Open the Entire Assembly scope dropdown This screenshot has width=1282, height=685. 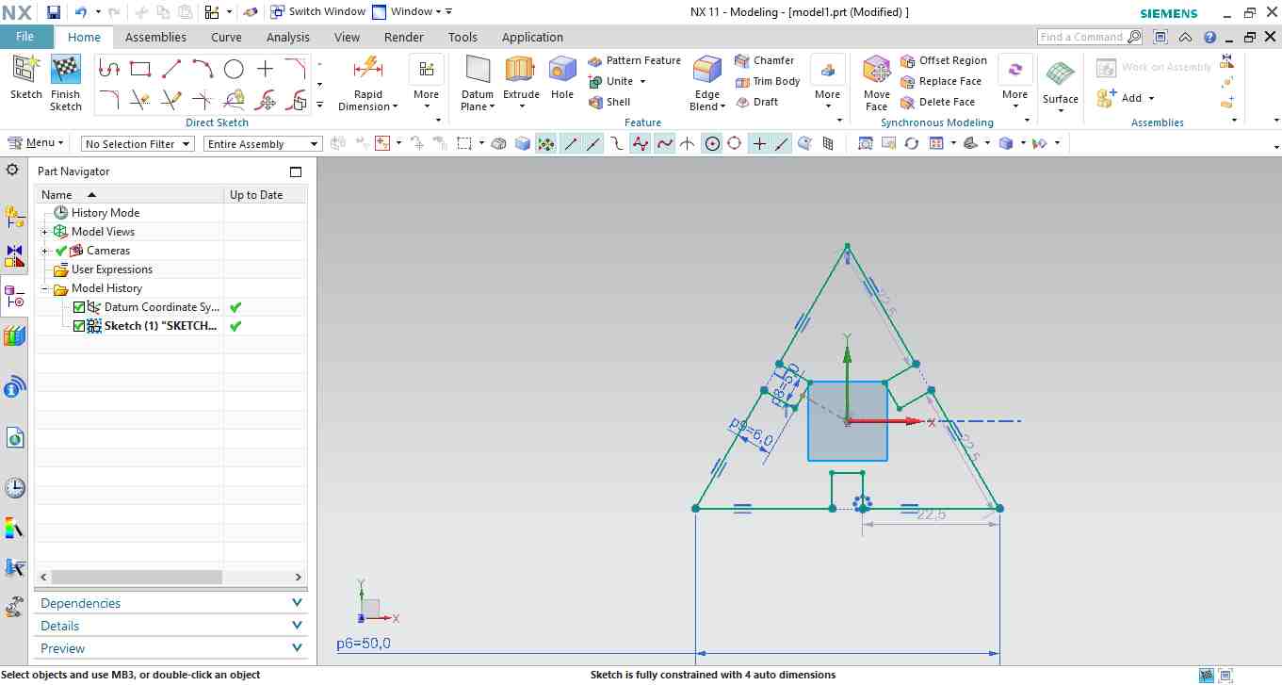[x=263, y=144]
